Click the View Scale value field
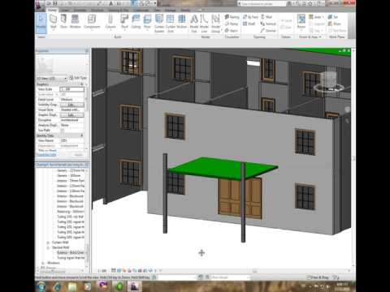The height and width of the screenshot is (292, 390). [x=71, y=89]
